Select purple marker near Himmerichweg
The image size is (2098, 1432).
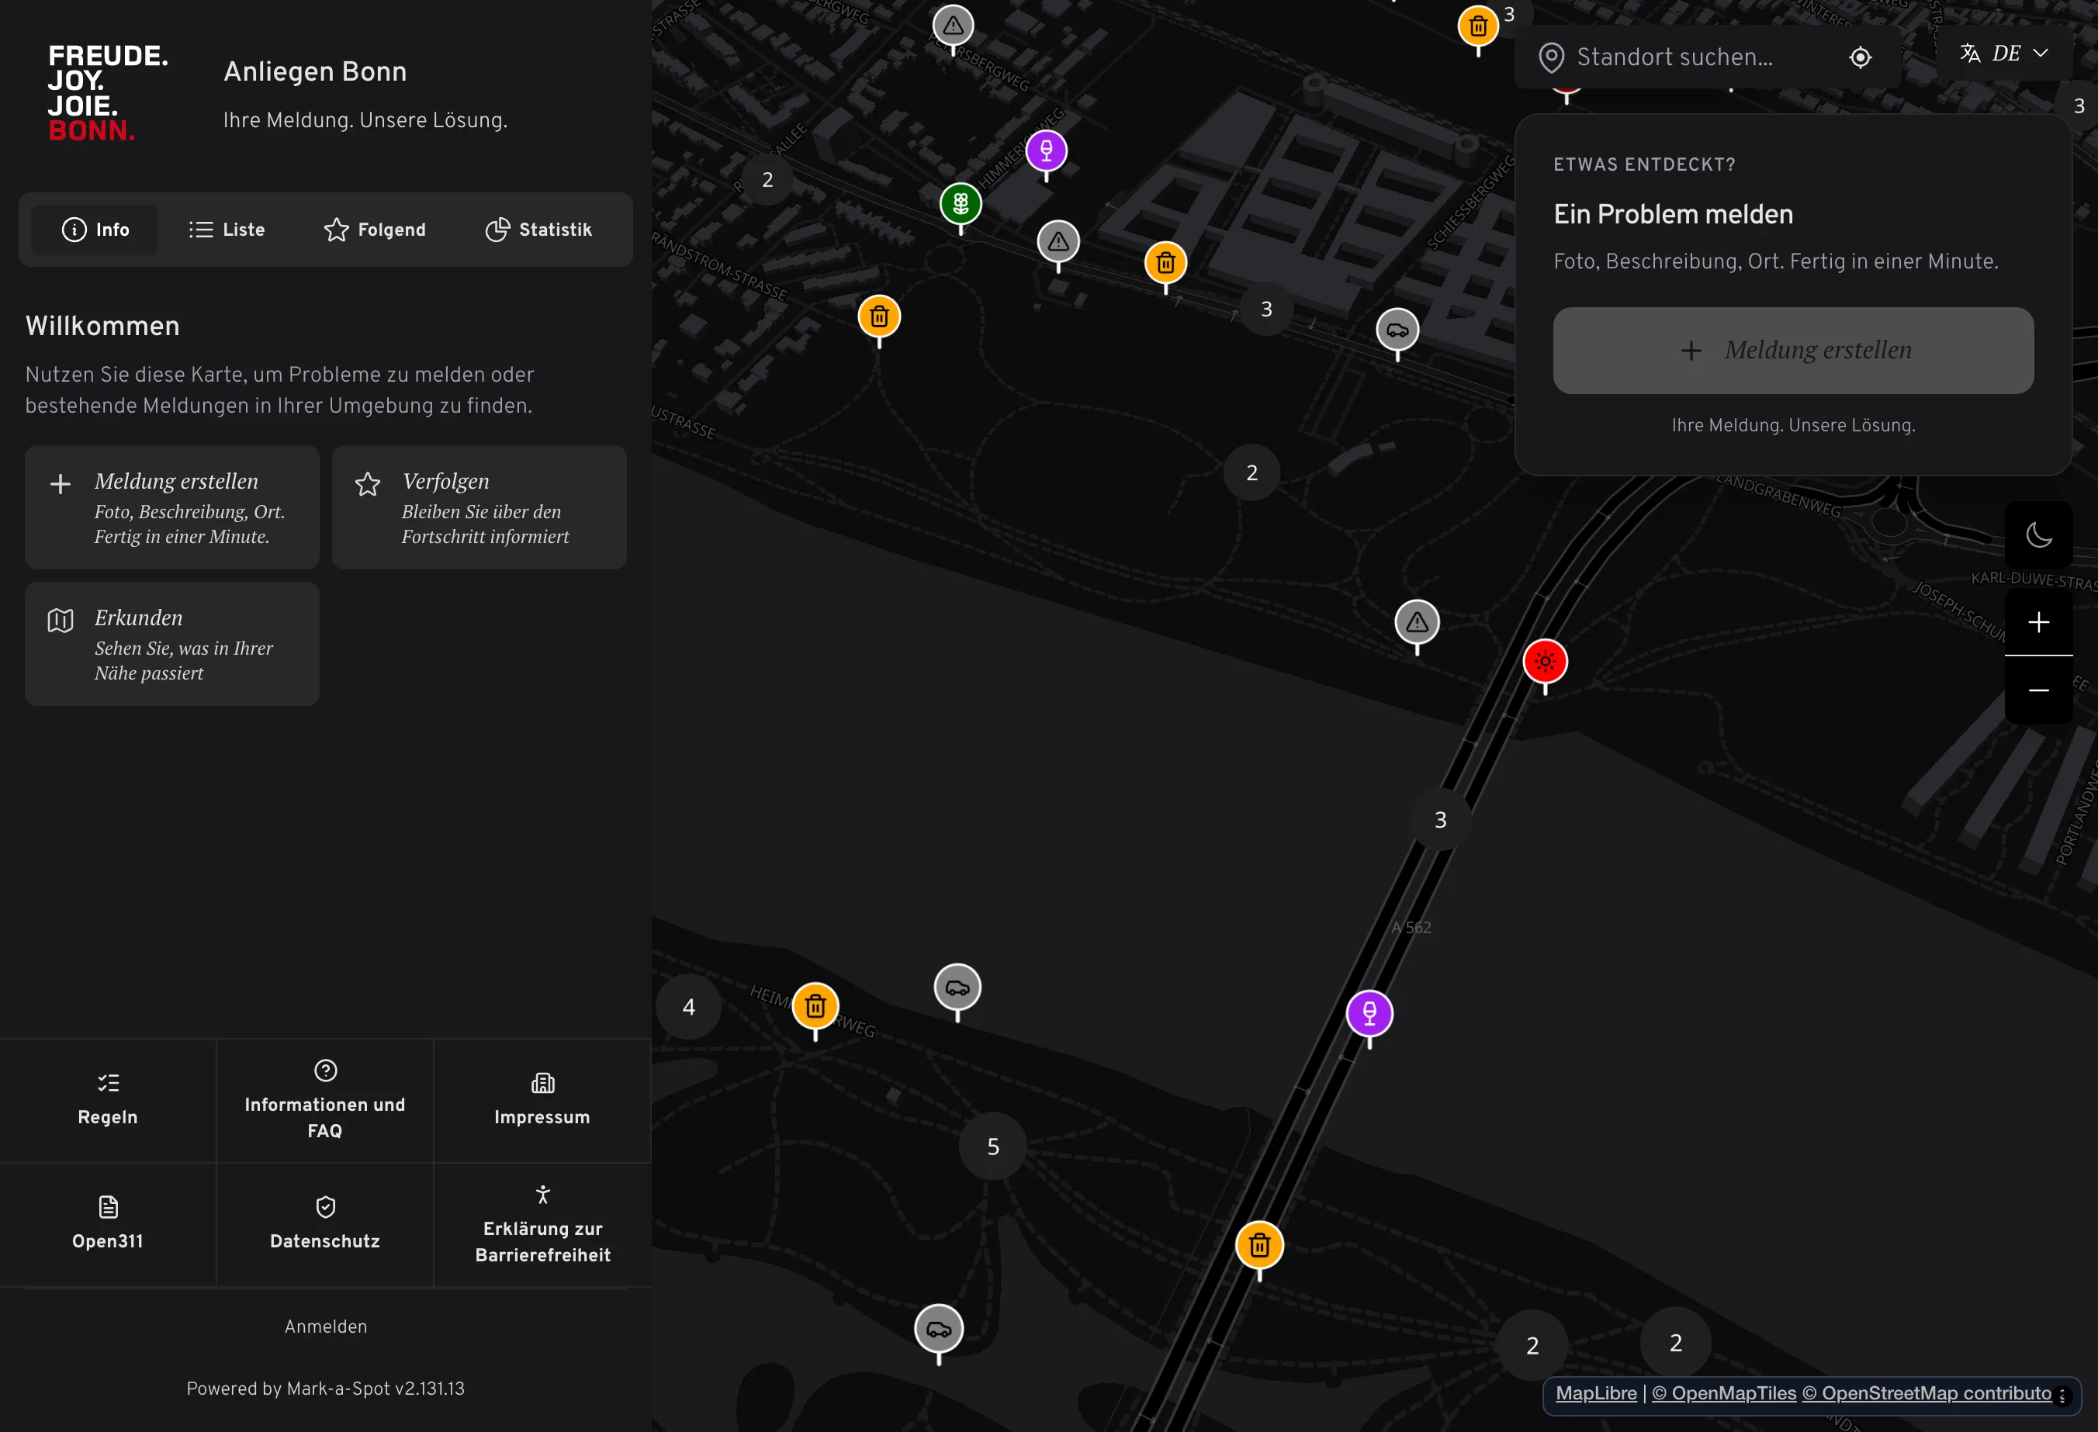pyautogui.click(x=1047, y=151)
